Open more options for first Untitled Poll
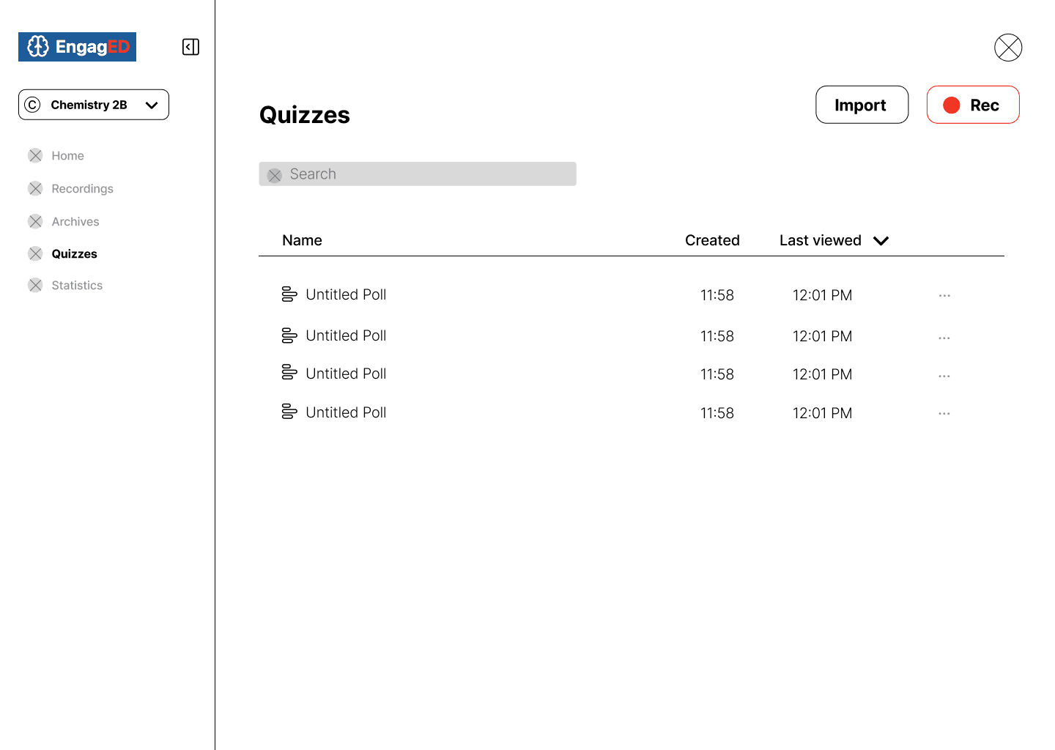Viewport: 1055px width, 750px height. coord(944,296)
